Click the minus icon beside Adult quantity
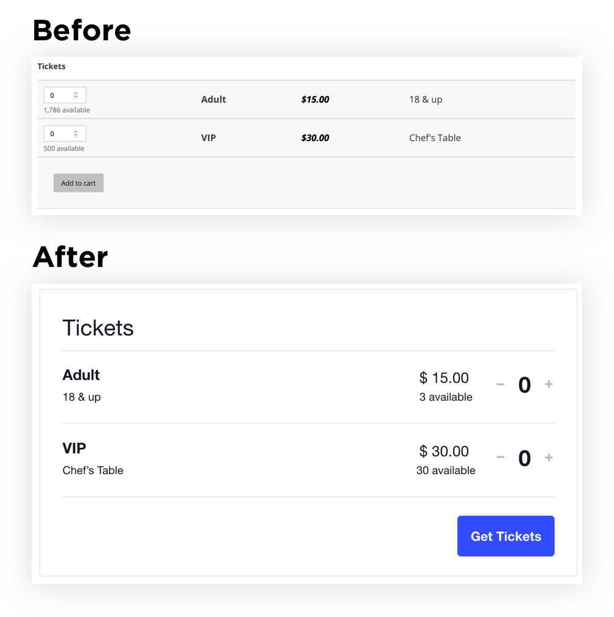 click(x=500, y=384)
